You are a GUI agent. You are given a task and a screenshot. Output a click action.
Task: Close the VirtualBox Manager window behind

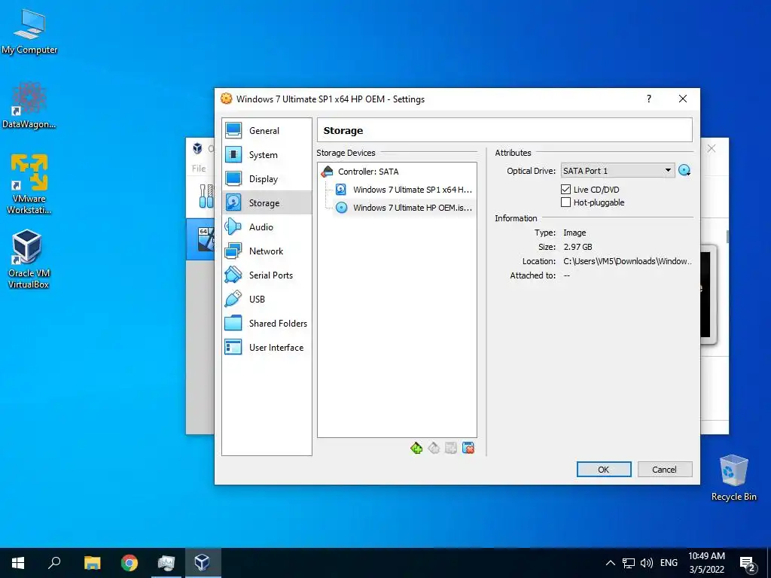click(x=712, y=148)
